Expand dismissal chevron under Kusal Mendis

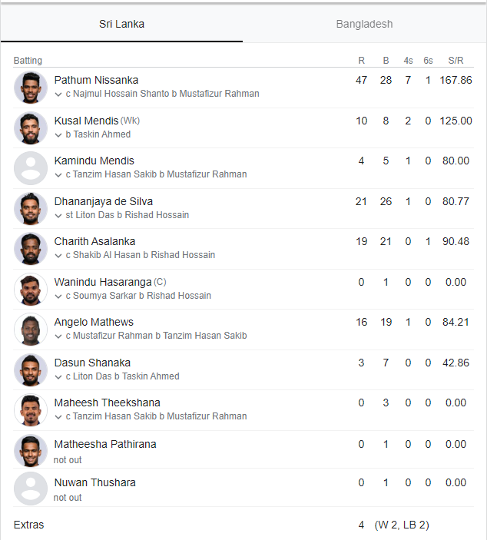pyautogui.click(x=58, y=135)
